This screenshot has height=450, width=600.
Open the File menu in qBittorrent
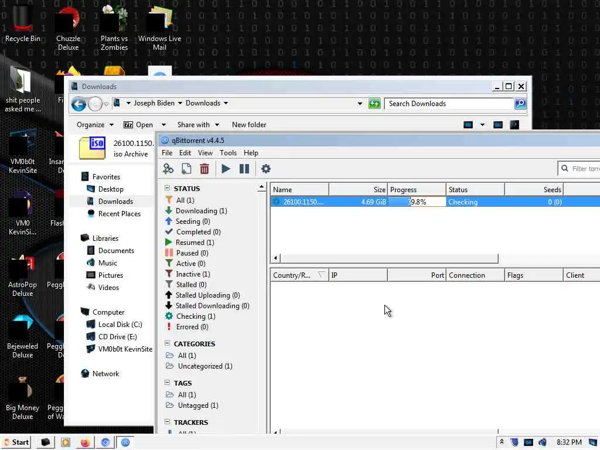(167, 153)
